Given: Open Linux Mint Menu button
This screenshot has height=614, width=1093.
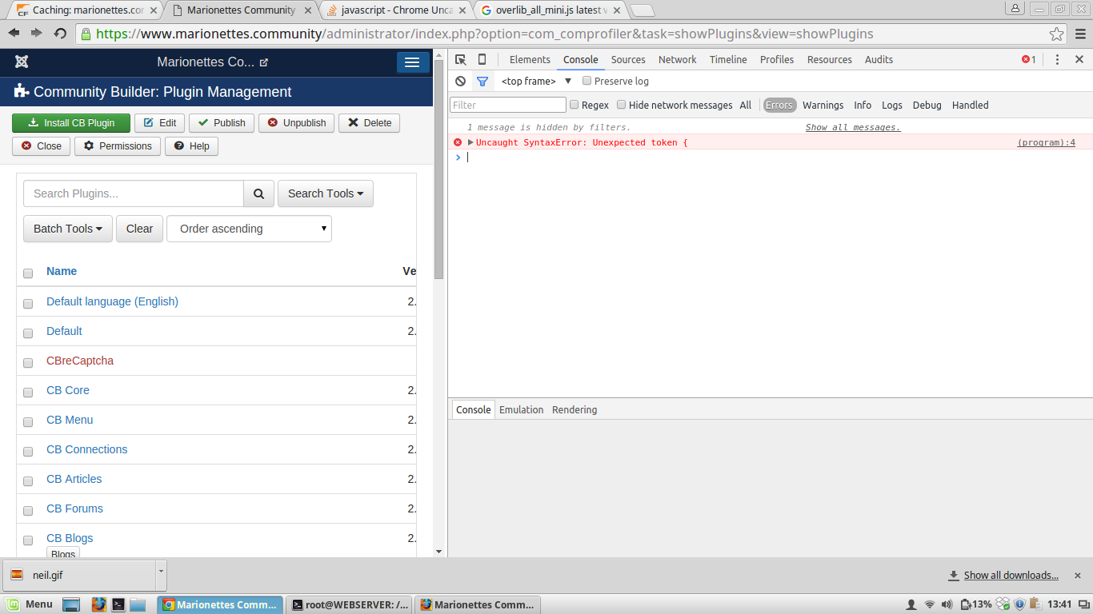Looking at the screenshot, I should [29, 604].
